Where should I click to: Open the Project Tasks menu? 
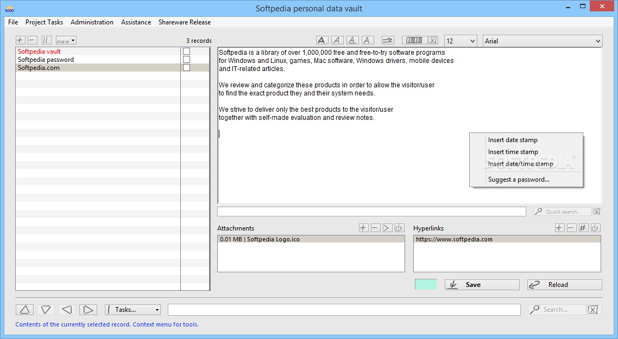click(x=44, y=22)
